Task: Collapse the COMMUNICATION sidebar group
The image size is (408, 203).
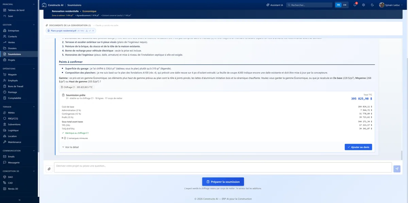Action: [34, 151]
